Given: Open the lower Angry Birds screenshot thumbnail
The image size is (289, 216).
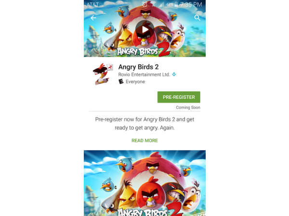Looking at the screenshot, I should [144, 183].
